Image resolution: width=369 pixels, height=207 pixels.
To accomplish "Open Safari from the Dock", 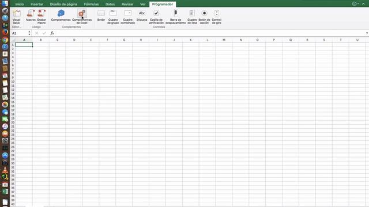I will 5,47.
